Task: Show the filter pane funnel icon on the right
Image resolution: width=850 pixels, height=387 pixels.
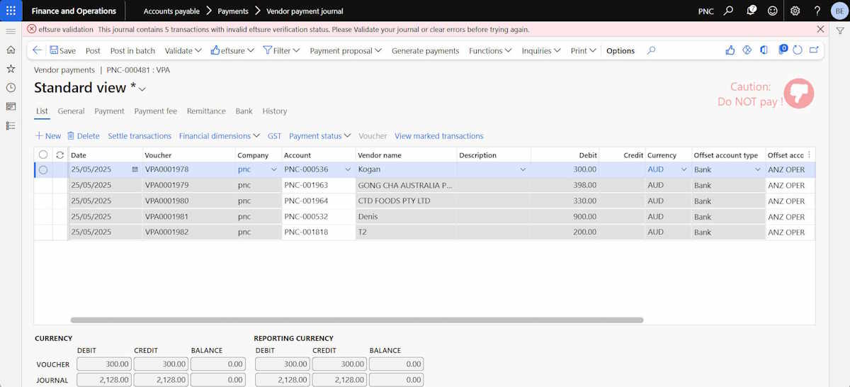Action: pos(840,30)
